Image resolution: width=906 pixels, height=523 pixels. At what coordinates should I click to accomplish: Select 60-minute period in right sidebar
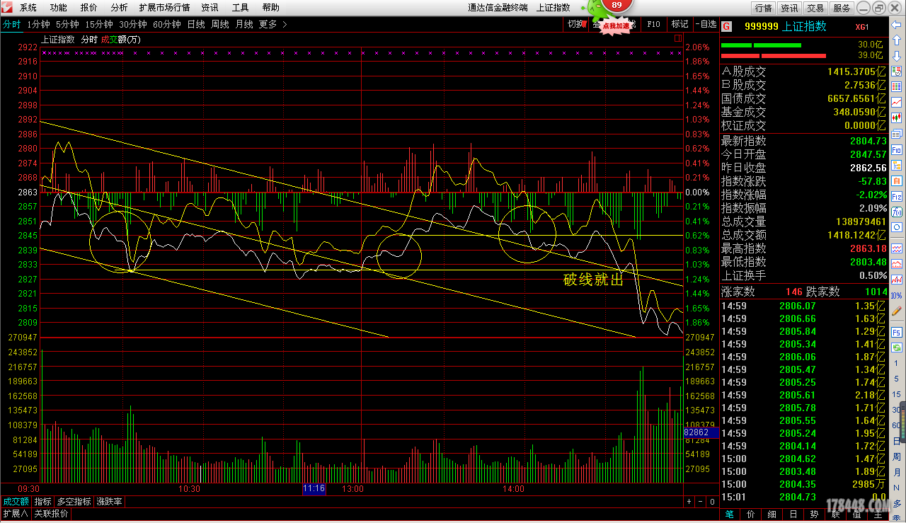pos(896,425)
